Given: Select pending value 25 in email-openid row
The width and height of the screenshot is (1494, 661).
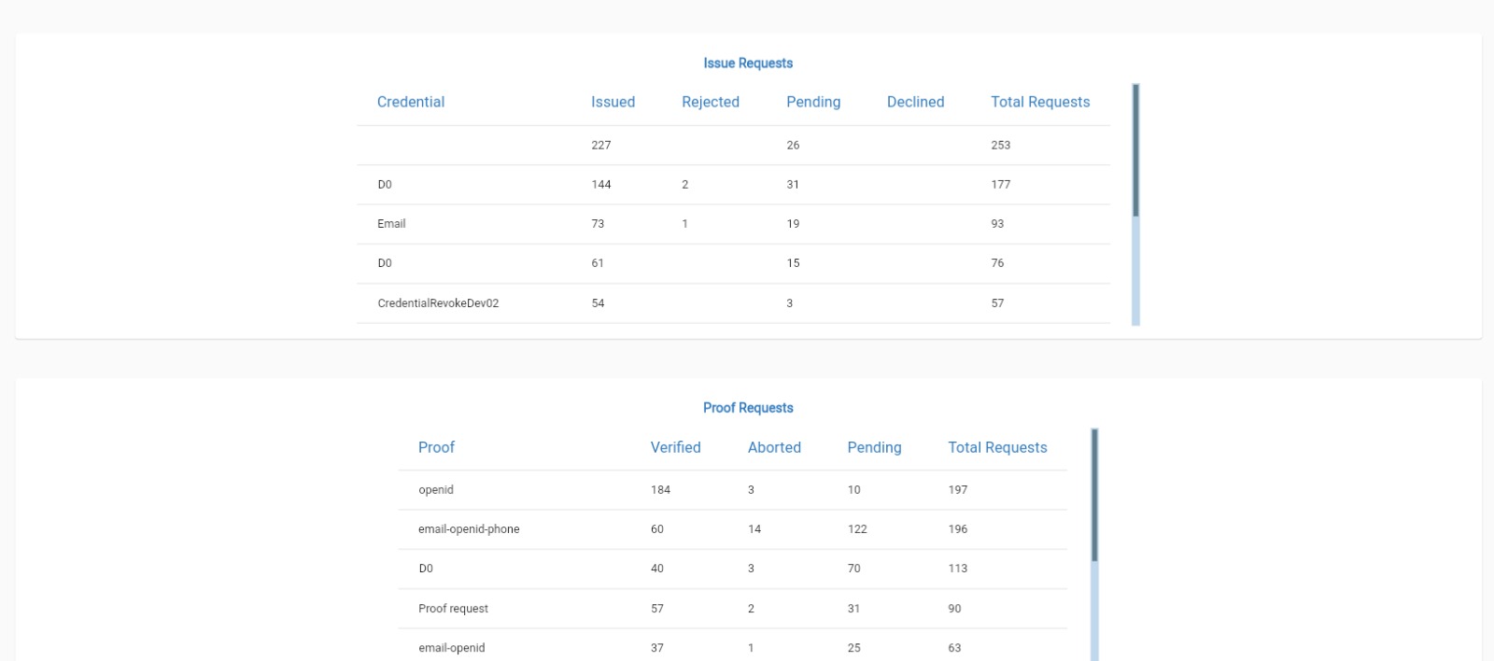Looking at the screenshot, I should coord(853,647).
